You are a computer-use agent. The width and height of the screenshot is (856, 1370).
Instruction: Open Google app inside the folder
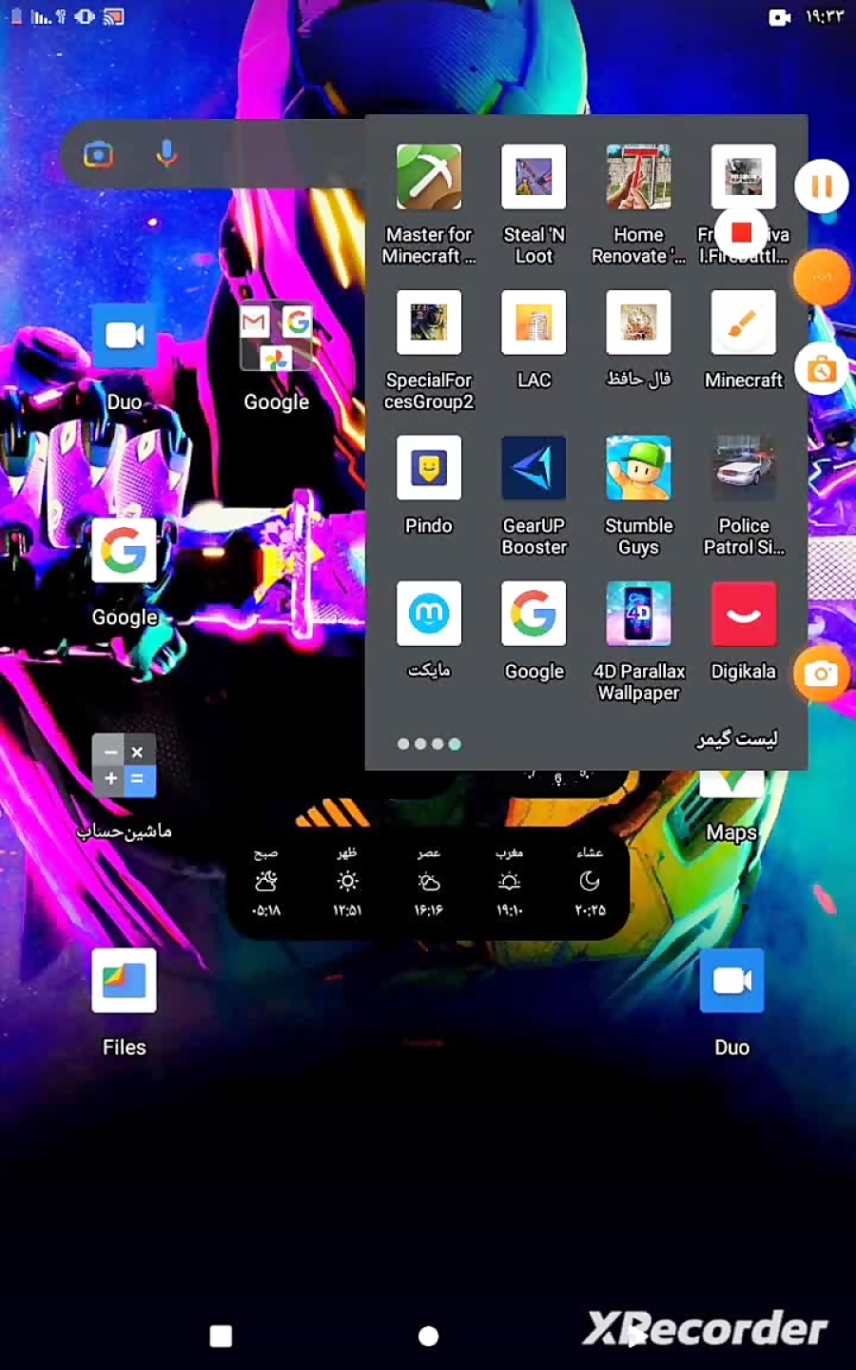click(x=534, y=614)
